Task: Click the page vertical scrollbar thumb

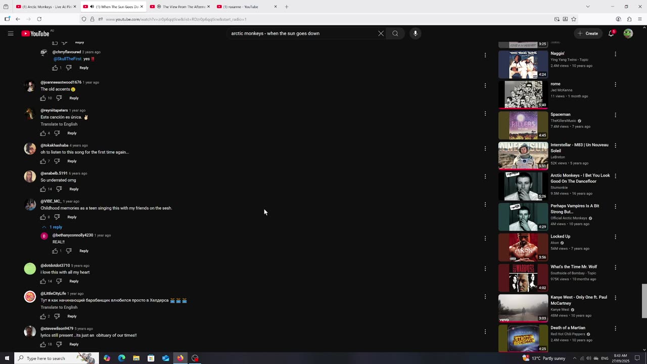Action: coord(644,301)
